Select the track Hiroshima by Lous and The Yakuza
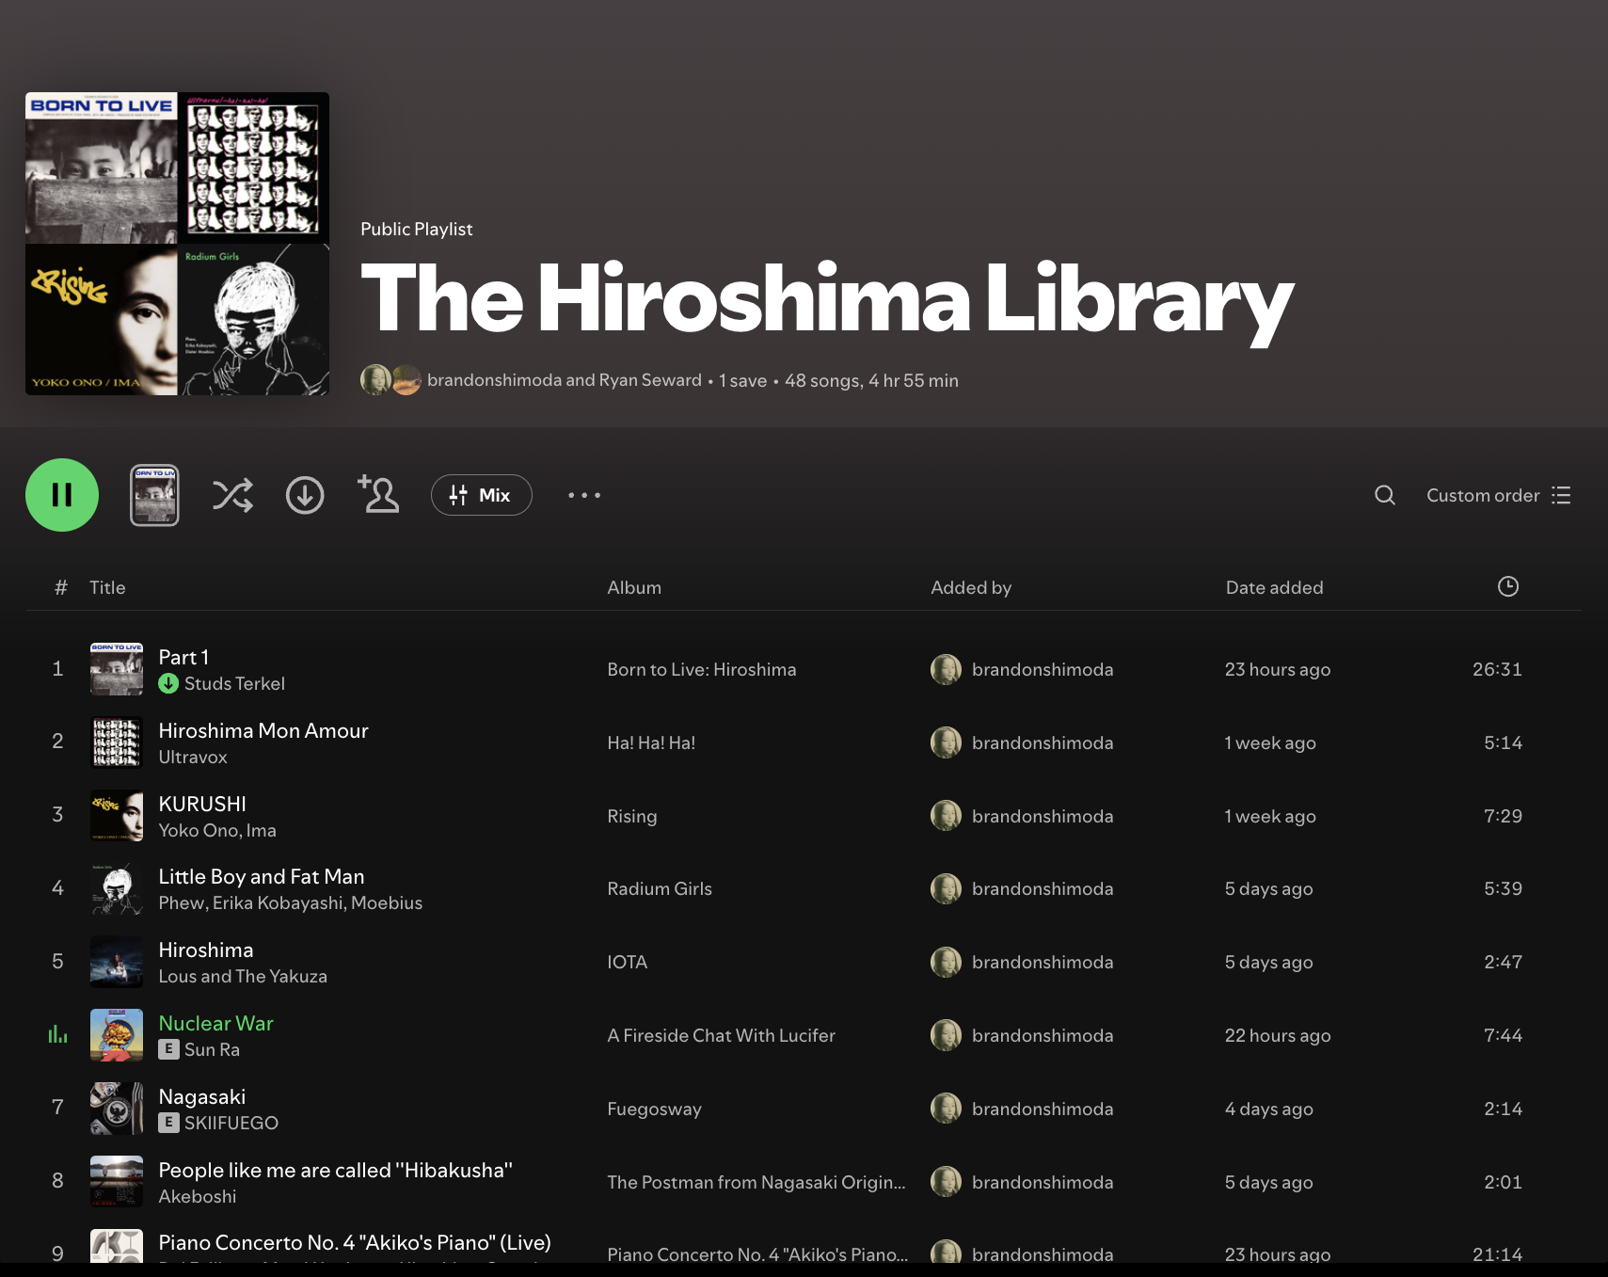The height and width of the screenshot is (1277, 1608). point(206,950)
